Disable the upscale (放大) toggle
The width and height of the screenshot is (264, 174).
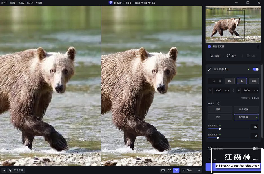click(256, 69)
